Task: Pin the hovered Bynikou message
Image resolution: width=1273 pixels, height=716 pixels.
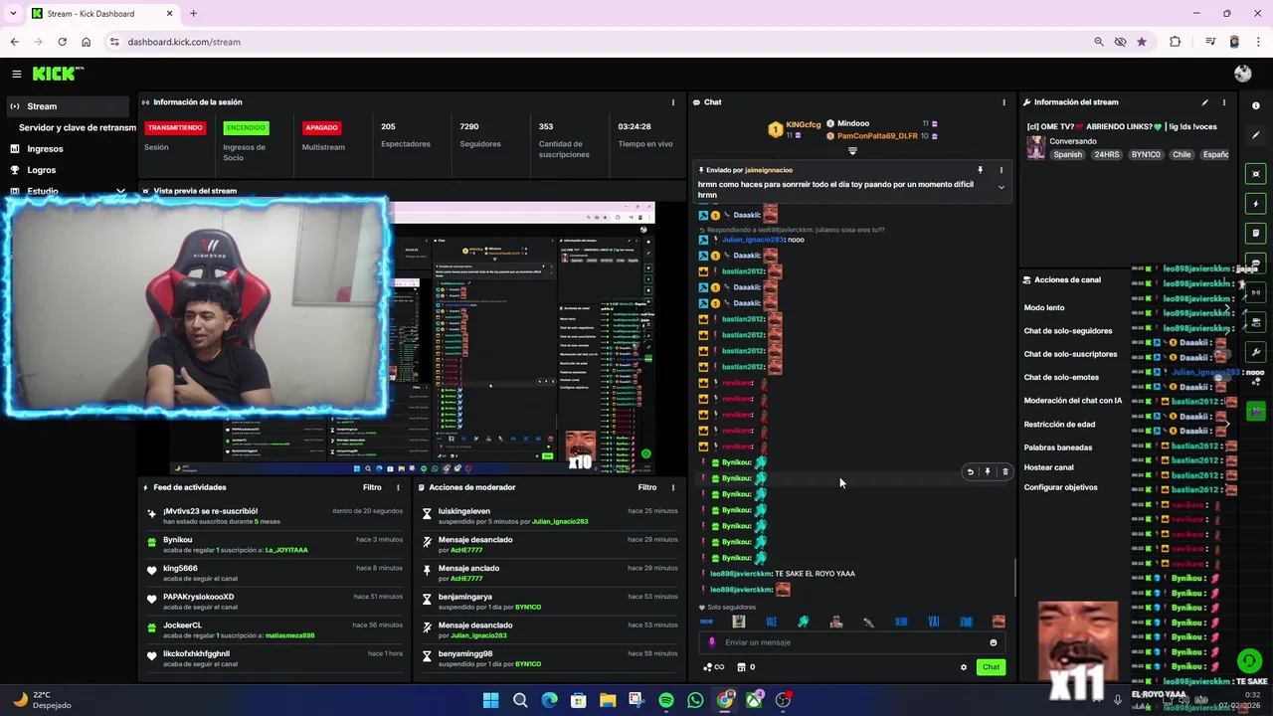Action: coord(988,472)
